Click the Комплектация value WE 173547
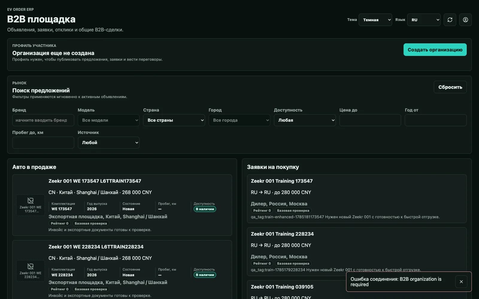This screenshot has height=299, width=479. (x=62, y=209)
